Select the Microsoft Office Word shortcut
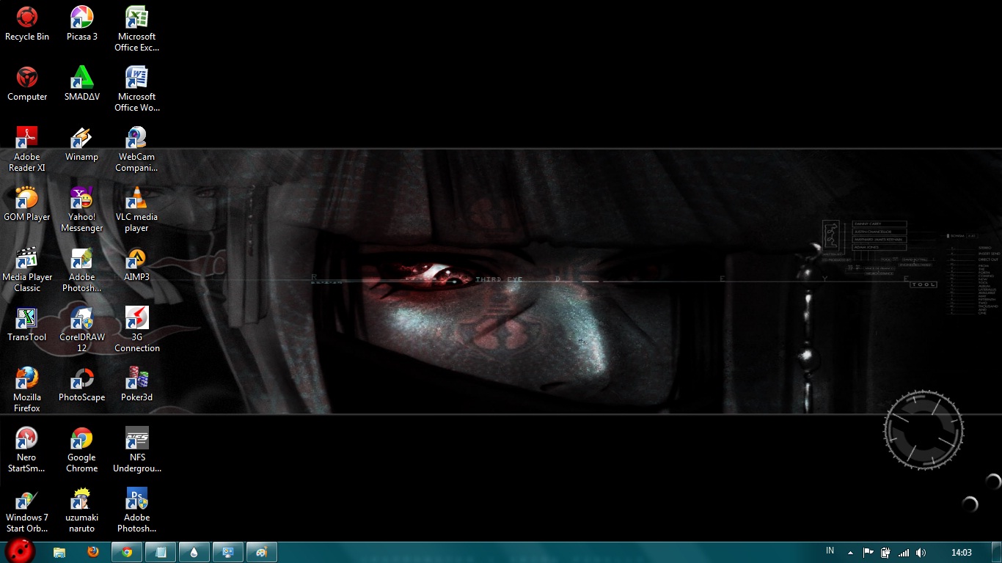Viewport: 1002px width, 563px height. click(x=136, y=89)
